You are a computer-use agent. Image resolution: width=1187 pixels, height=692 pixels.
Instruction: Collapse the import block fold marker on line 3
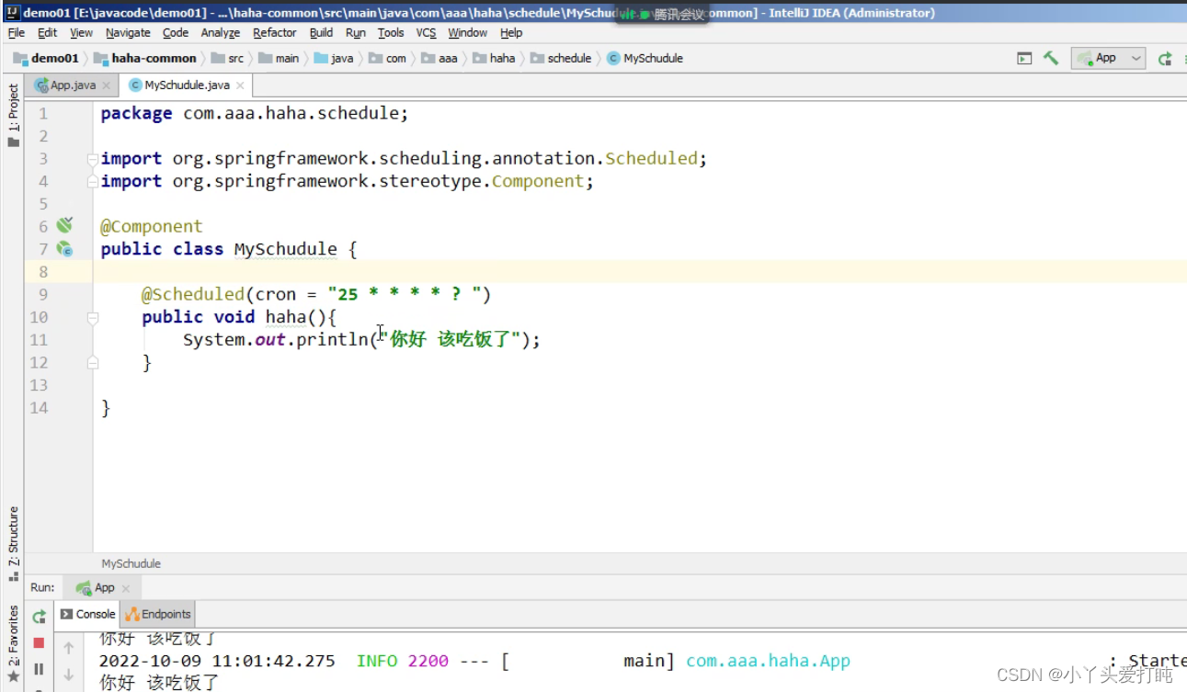(92, 159)
